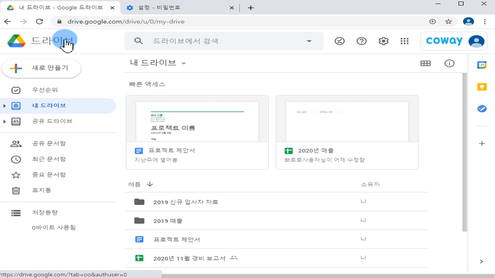Click the shared people icon on 경비 보고서
The image size is (495, 278).
pyautogui.click(x=233, y=258)
